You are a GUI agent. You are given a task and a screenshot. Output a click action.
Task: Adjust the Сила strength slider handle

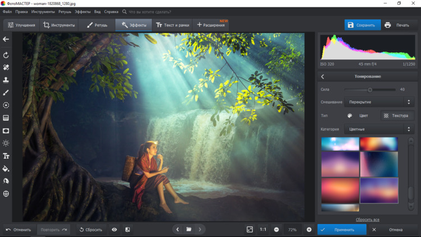[370, 90]
